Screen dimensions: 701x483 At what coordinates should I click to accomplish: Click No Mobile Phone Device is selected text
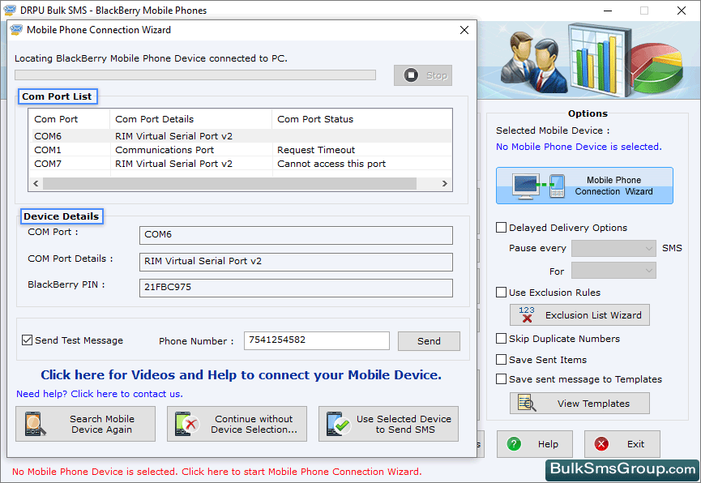tap(579, 147)
